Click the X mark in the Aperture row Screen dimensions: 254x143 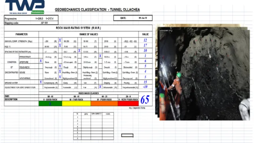41,61
